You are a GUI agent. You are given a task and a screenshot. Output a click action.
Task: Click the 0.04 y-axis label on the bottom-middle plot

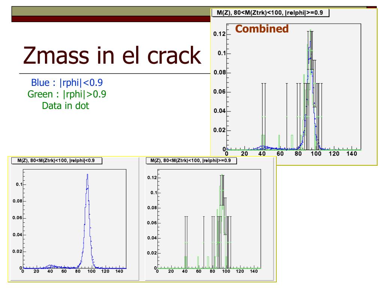152,238
